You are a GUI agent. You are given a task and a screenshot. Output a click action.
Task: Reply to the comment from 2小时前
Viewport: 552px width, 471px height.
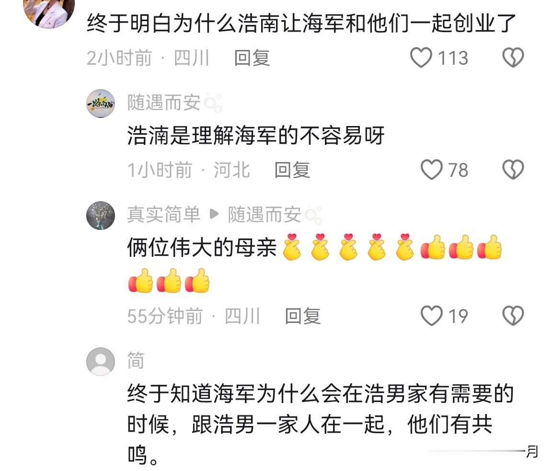click(252, 57)
